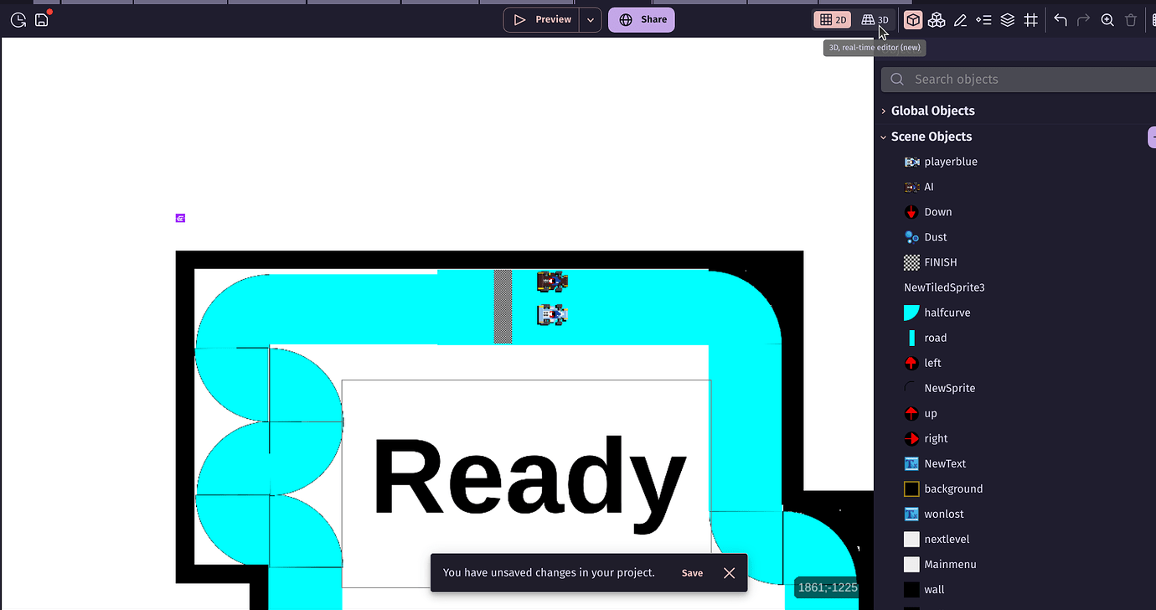Click Save in the unsaved changes notification

point(692,573)
